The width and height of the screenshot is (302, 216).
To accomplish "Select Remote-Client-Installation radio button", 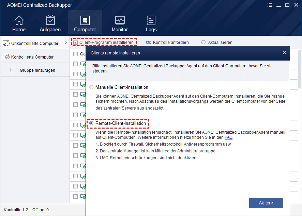I will click(91, 123).
